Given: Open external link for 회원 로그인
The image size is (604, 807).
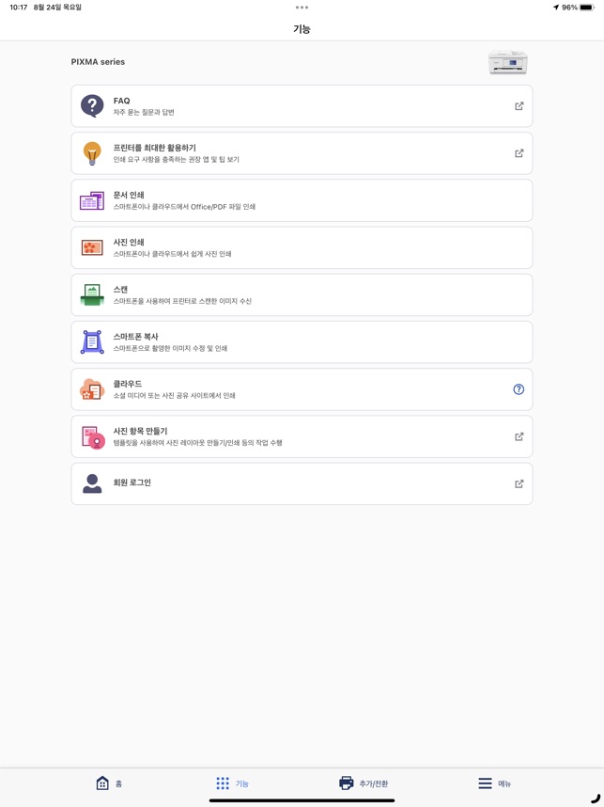Looking at the screenshot, I should point(519,483).
